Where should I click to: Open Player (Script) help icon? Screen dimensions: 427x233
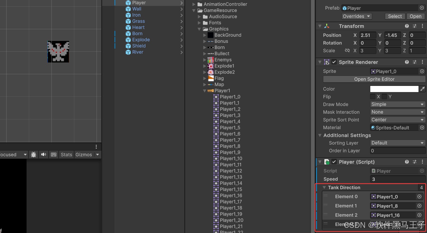click(407, 162)
